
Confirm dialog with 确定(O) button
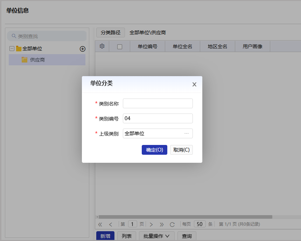(154, 149)
